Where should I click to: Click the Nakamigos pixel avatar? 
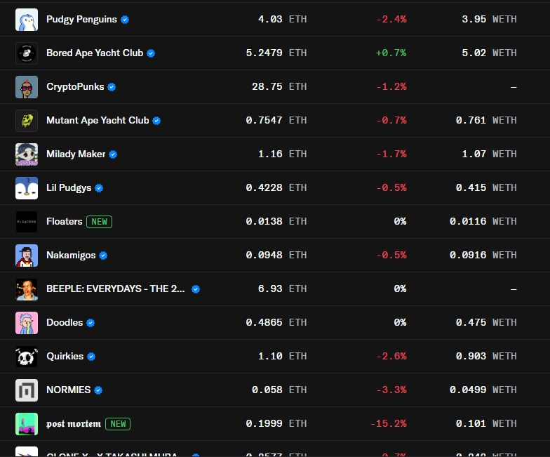coord(27,256)
